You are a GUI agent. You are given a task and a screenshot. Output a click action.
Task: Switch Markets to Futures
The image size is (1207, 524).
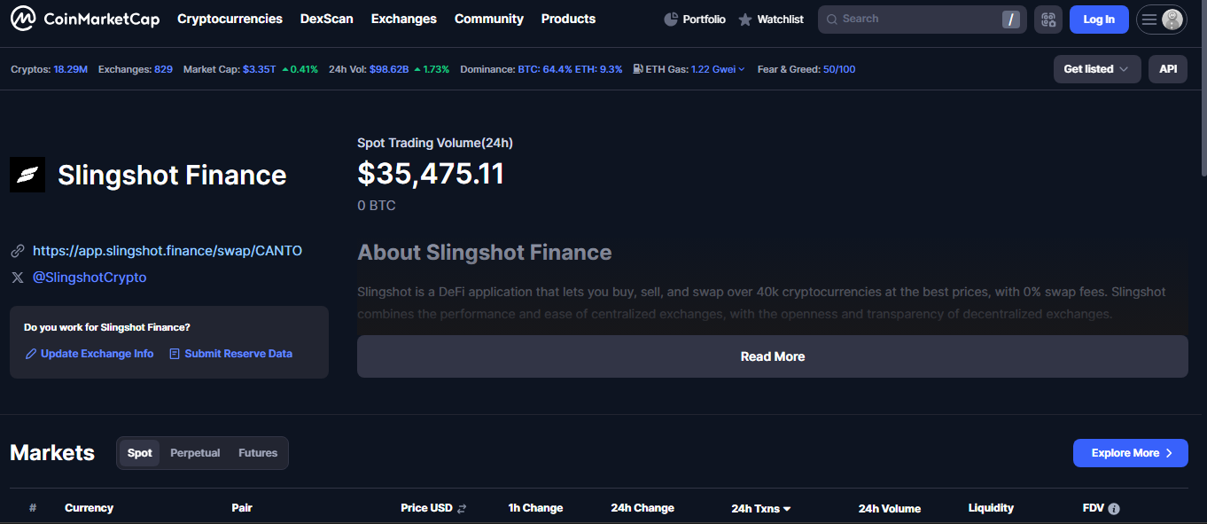(258, 453)
